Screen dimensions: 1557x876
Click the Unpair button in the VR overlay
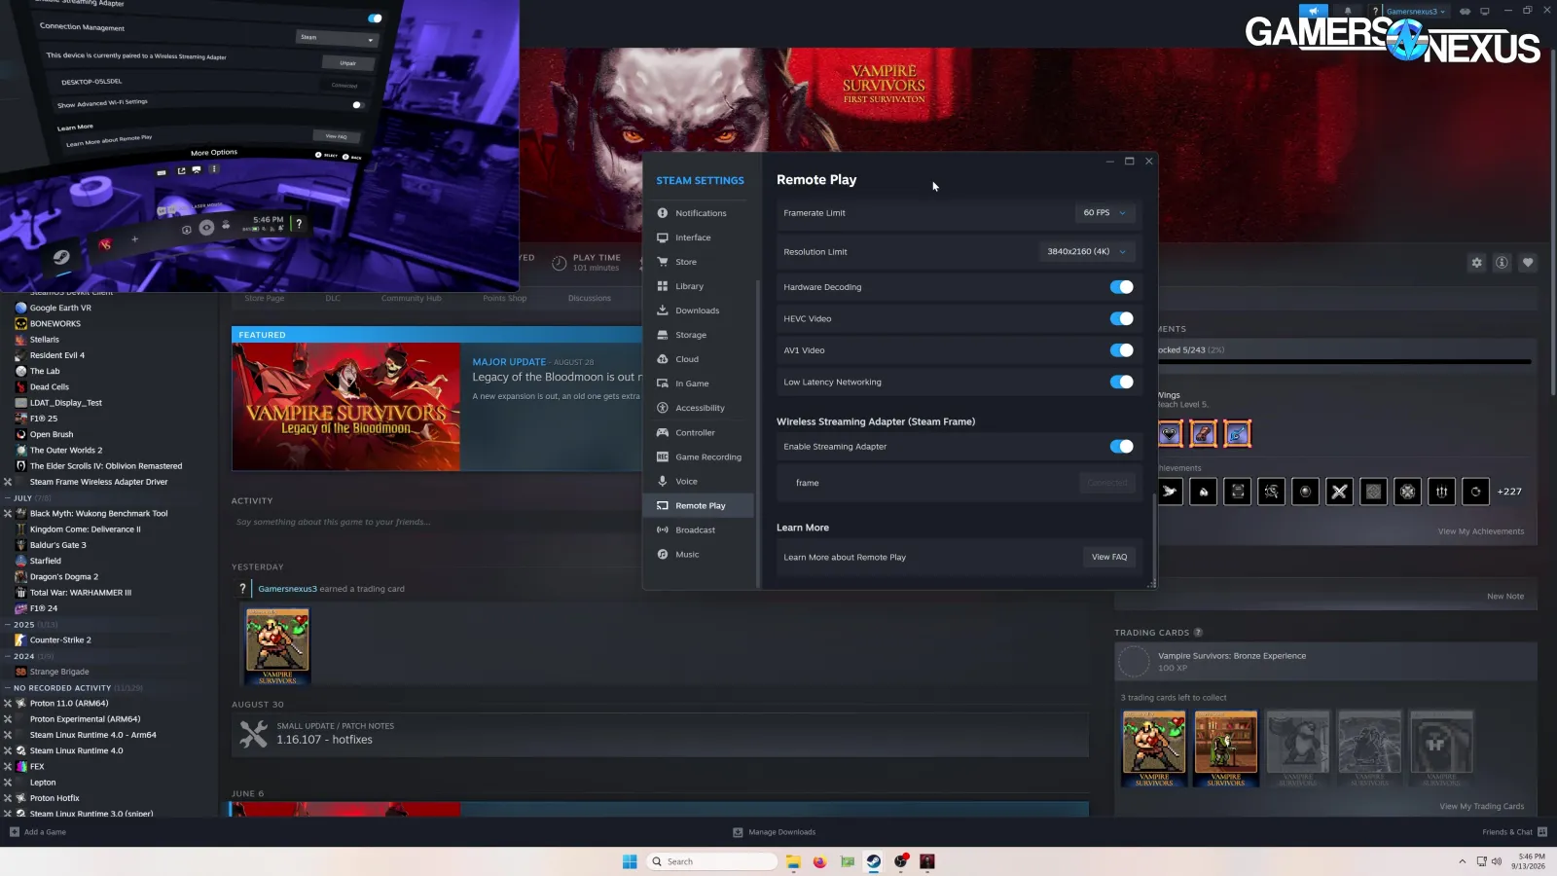347,62
